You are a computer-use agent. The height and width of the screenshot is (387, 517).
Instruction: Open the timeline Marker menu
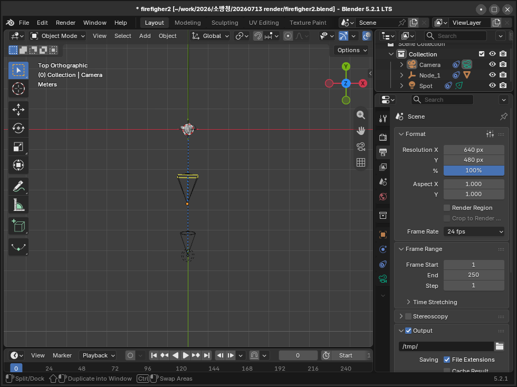pyautogui.click(x=62, y=355)
